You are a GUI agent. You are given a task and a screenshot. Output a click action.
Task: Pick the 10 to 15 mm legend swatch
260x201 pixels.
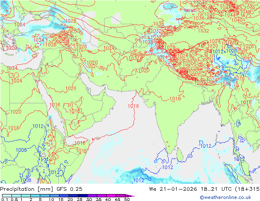tap(54, 196)
